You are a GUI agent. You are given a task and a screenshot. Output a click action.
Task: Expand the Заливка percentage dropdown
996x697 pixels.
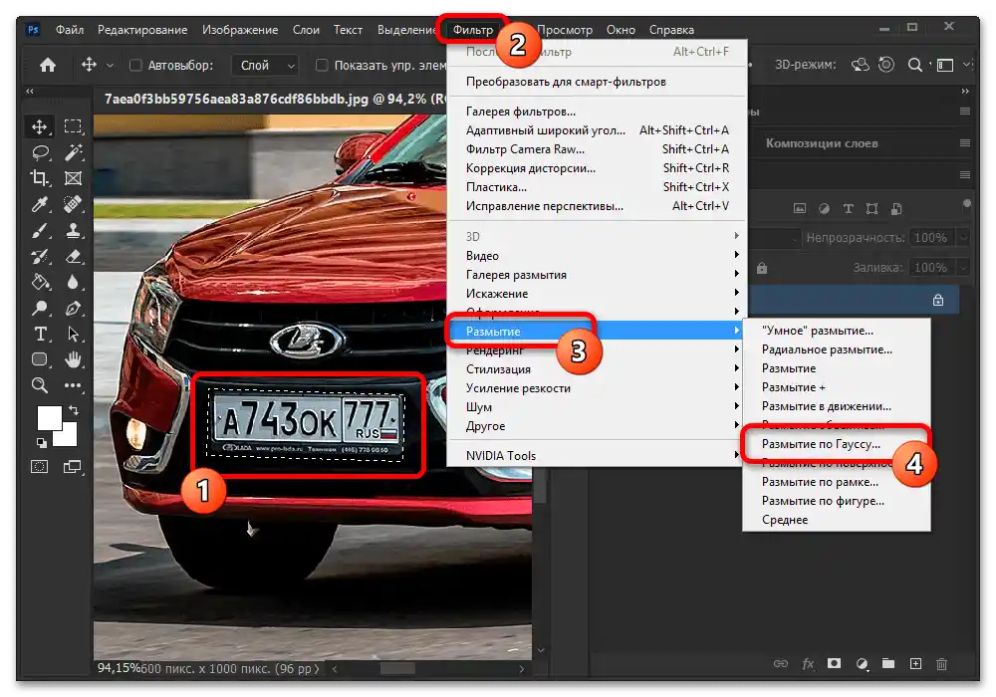pos(962,268)
